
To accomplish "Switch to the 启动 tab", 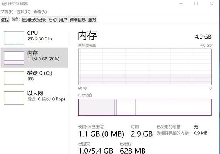I will [x=52, y=20].
